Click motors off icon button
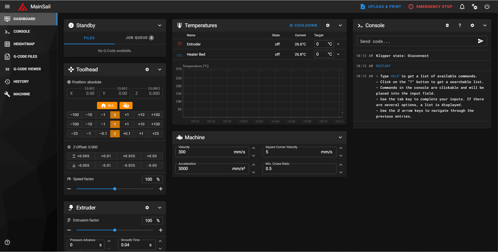 [x=126, y=106]
